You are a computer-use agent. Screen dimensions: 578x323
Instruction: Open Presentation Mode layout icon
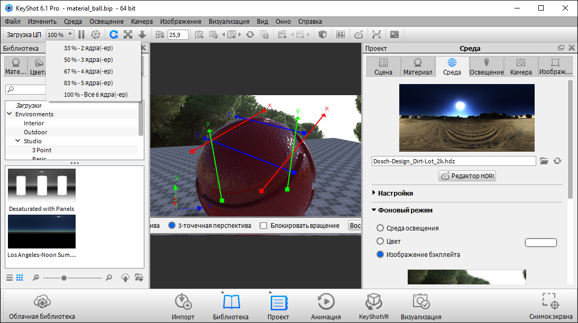(x=341, y=34)
